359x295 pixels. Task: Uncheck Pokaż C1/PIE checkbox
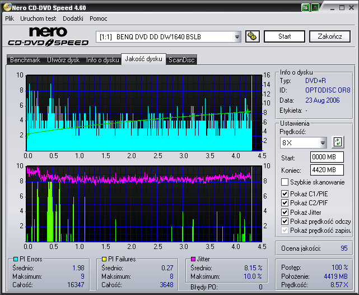(x=285, y=193)
